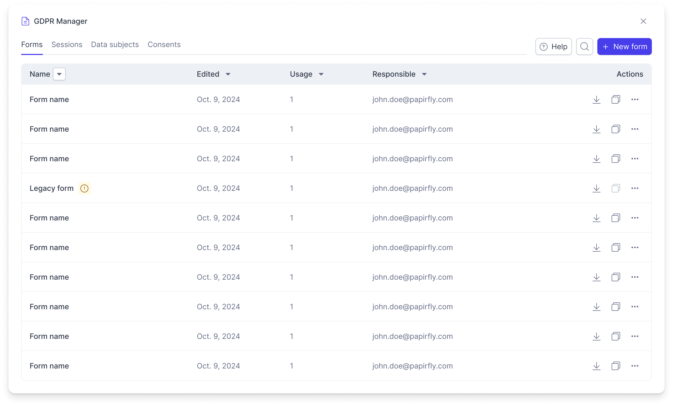Open more options on first Form name row
This screenshot has height=406, width=673.
(635, 100)
